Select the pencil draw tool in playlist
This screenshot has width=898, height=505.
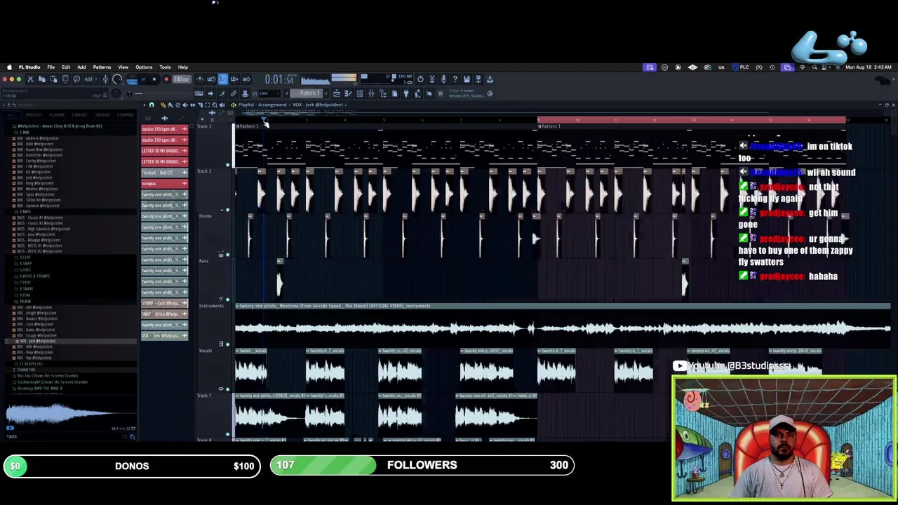point(163,105)
